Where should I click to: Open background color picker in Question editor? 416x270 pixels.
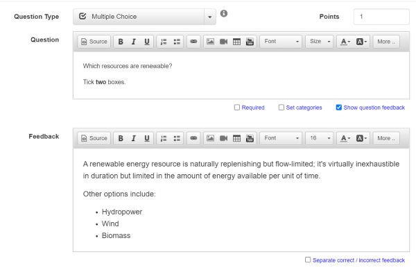pos(361,42)
